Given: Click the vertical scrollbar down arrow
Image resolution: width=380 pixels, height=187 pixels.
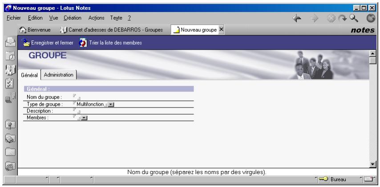Looking at the screenshot, I should (x=373, y=164).
